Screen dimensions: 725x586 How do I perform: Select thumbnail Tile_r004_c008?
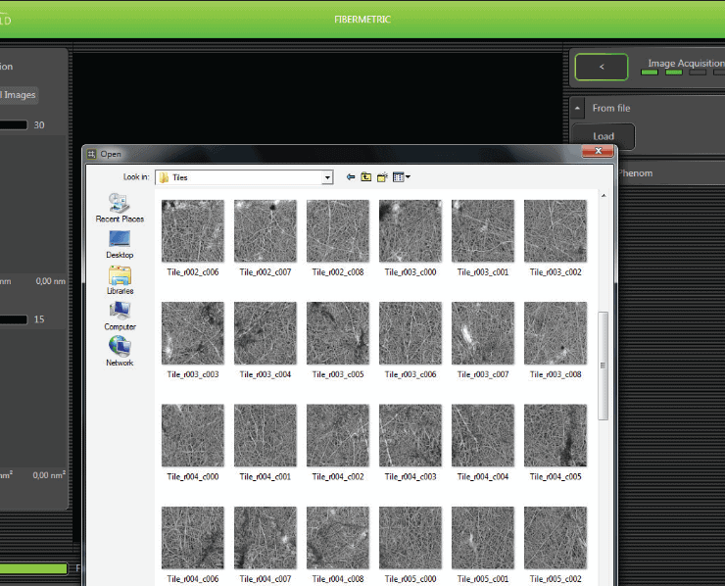[x=338, y=537]
